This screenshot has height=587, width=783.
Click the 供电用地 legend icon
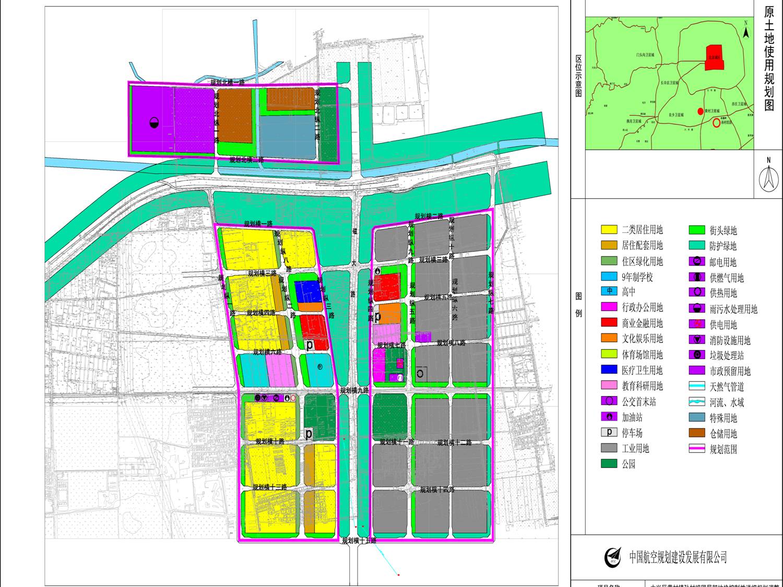(x=697, y=324)
